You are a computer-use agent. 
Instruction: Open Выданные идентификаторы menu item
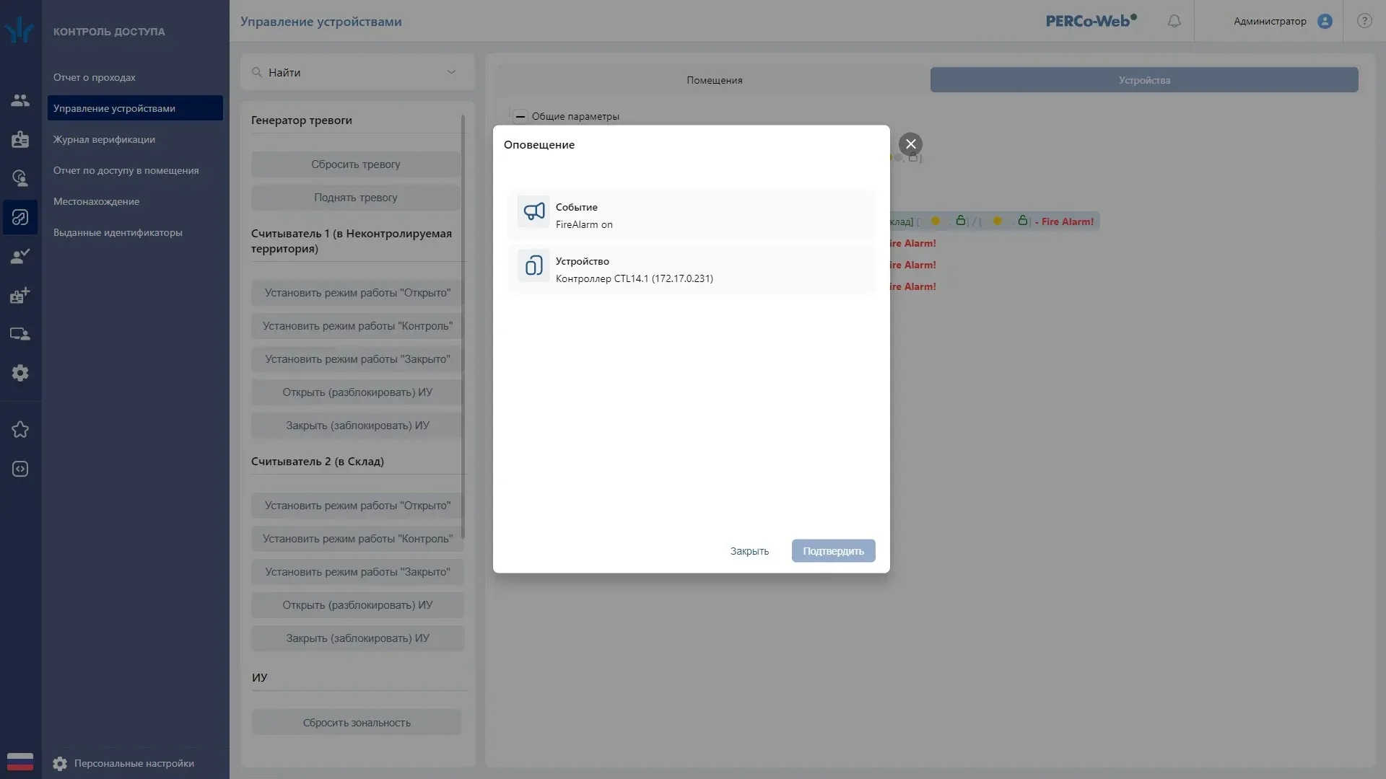(118, 232)
